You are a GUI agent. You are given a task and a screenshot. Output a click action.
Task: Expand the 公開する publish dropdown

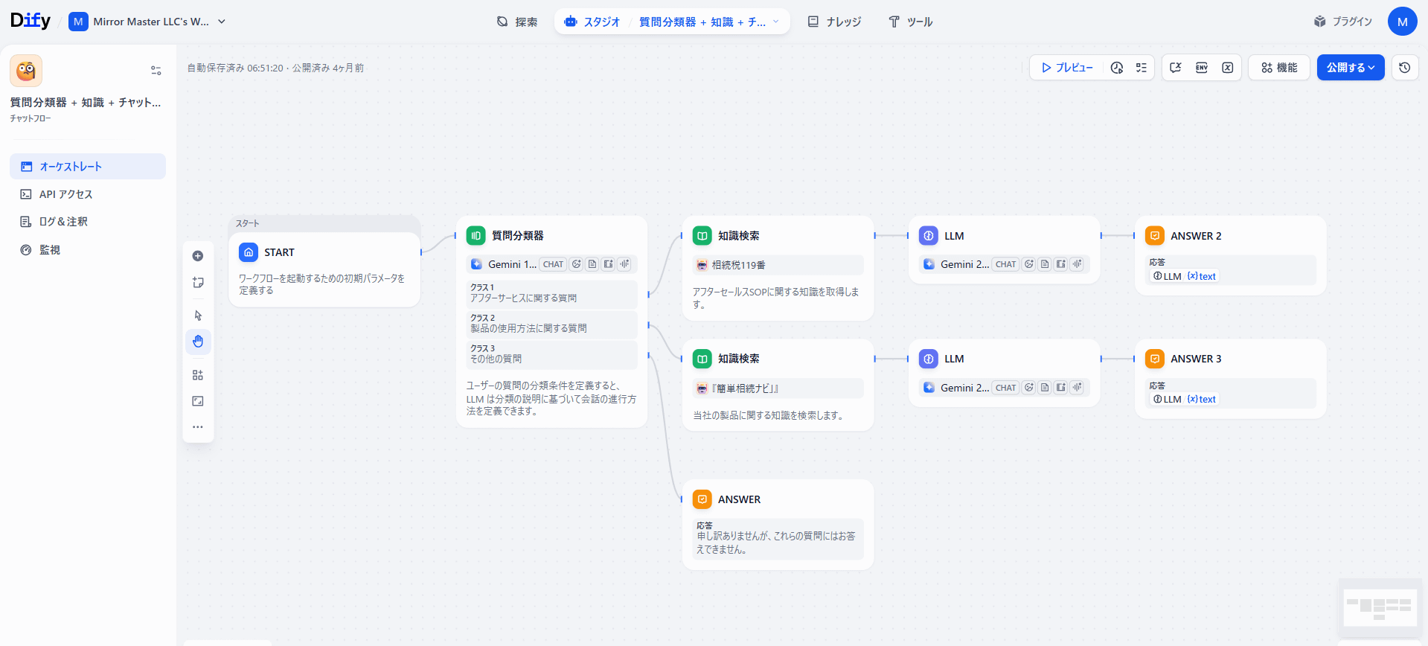pos(1350,68)
